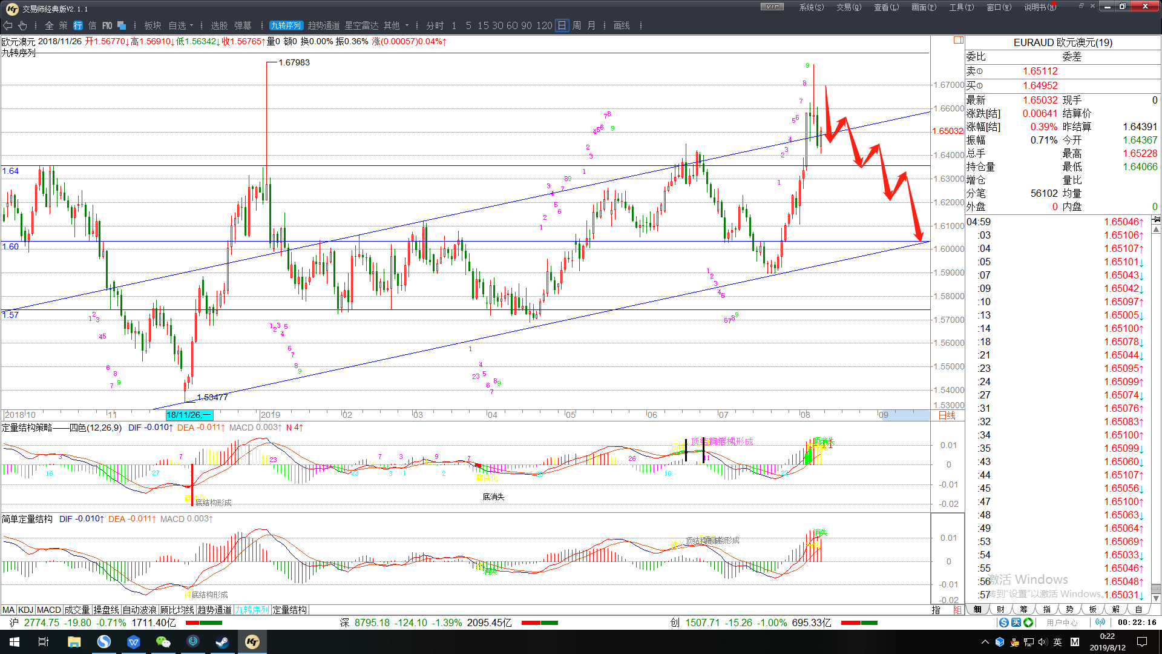Open the Windows notification center
This screenshot has height=654, width=1162.
[x=1142, y=642]
